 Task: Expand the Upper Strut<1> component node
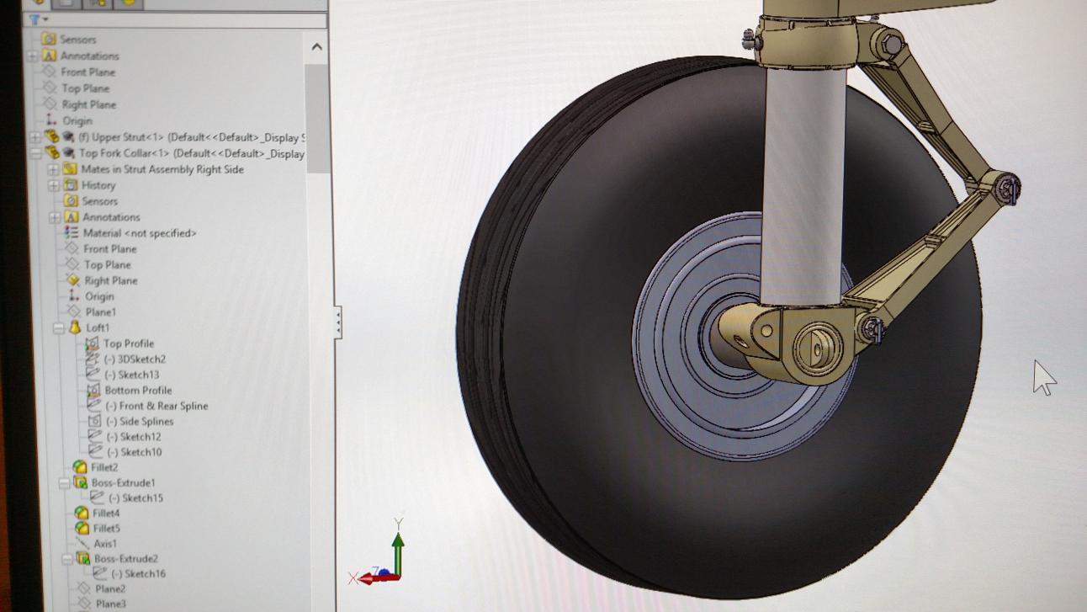tap(35, 137)
